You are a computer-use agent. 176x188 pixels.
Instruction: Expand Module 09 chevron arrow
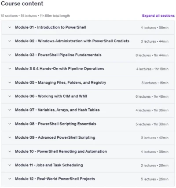coord(10,137)
